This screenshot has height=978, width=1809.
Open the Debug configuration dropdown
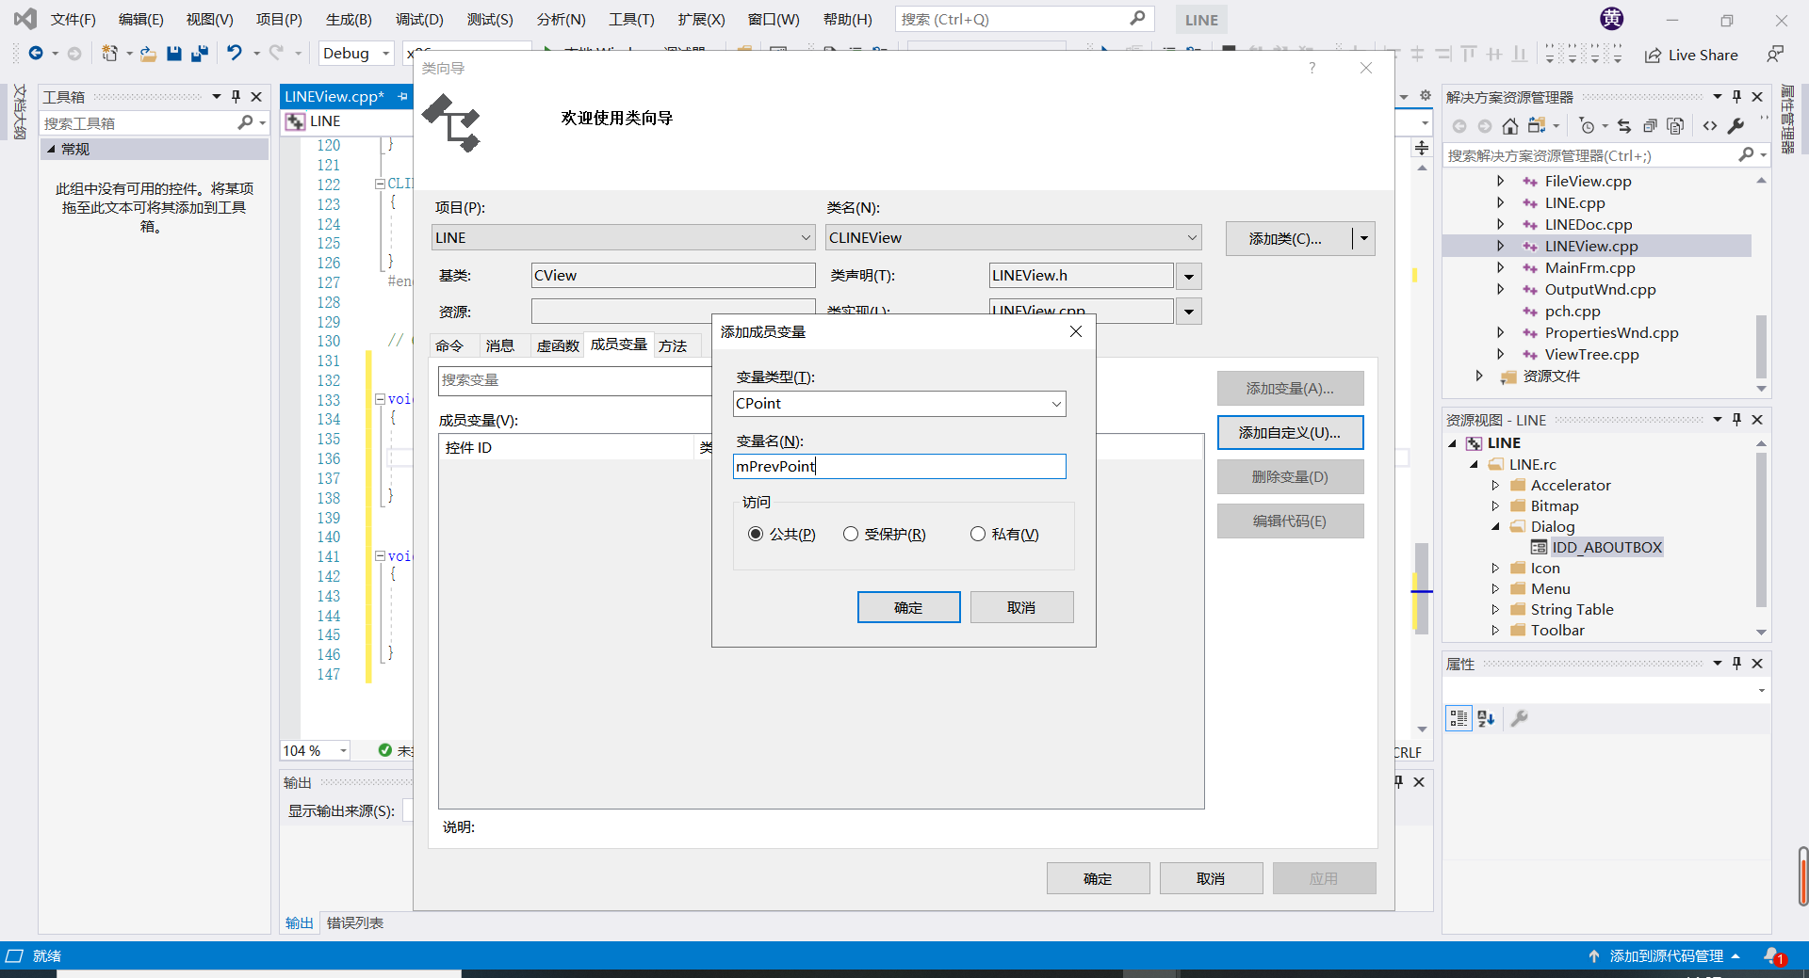pos(384,54)
